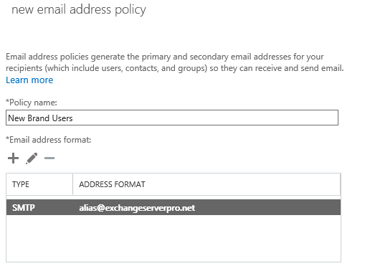Click into the Policy name field

click(172, 118)
